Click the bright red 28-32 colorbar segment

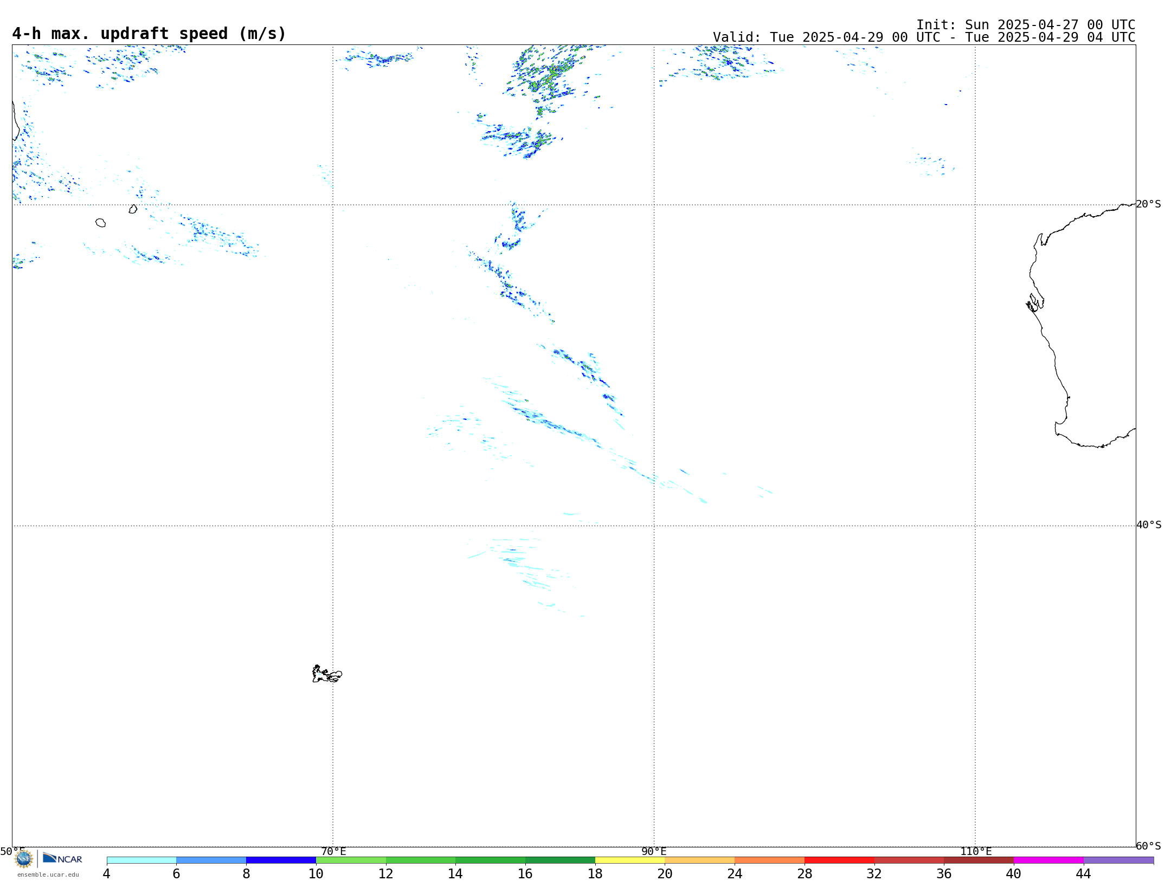[x=839, y=860]
